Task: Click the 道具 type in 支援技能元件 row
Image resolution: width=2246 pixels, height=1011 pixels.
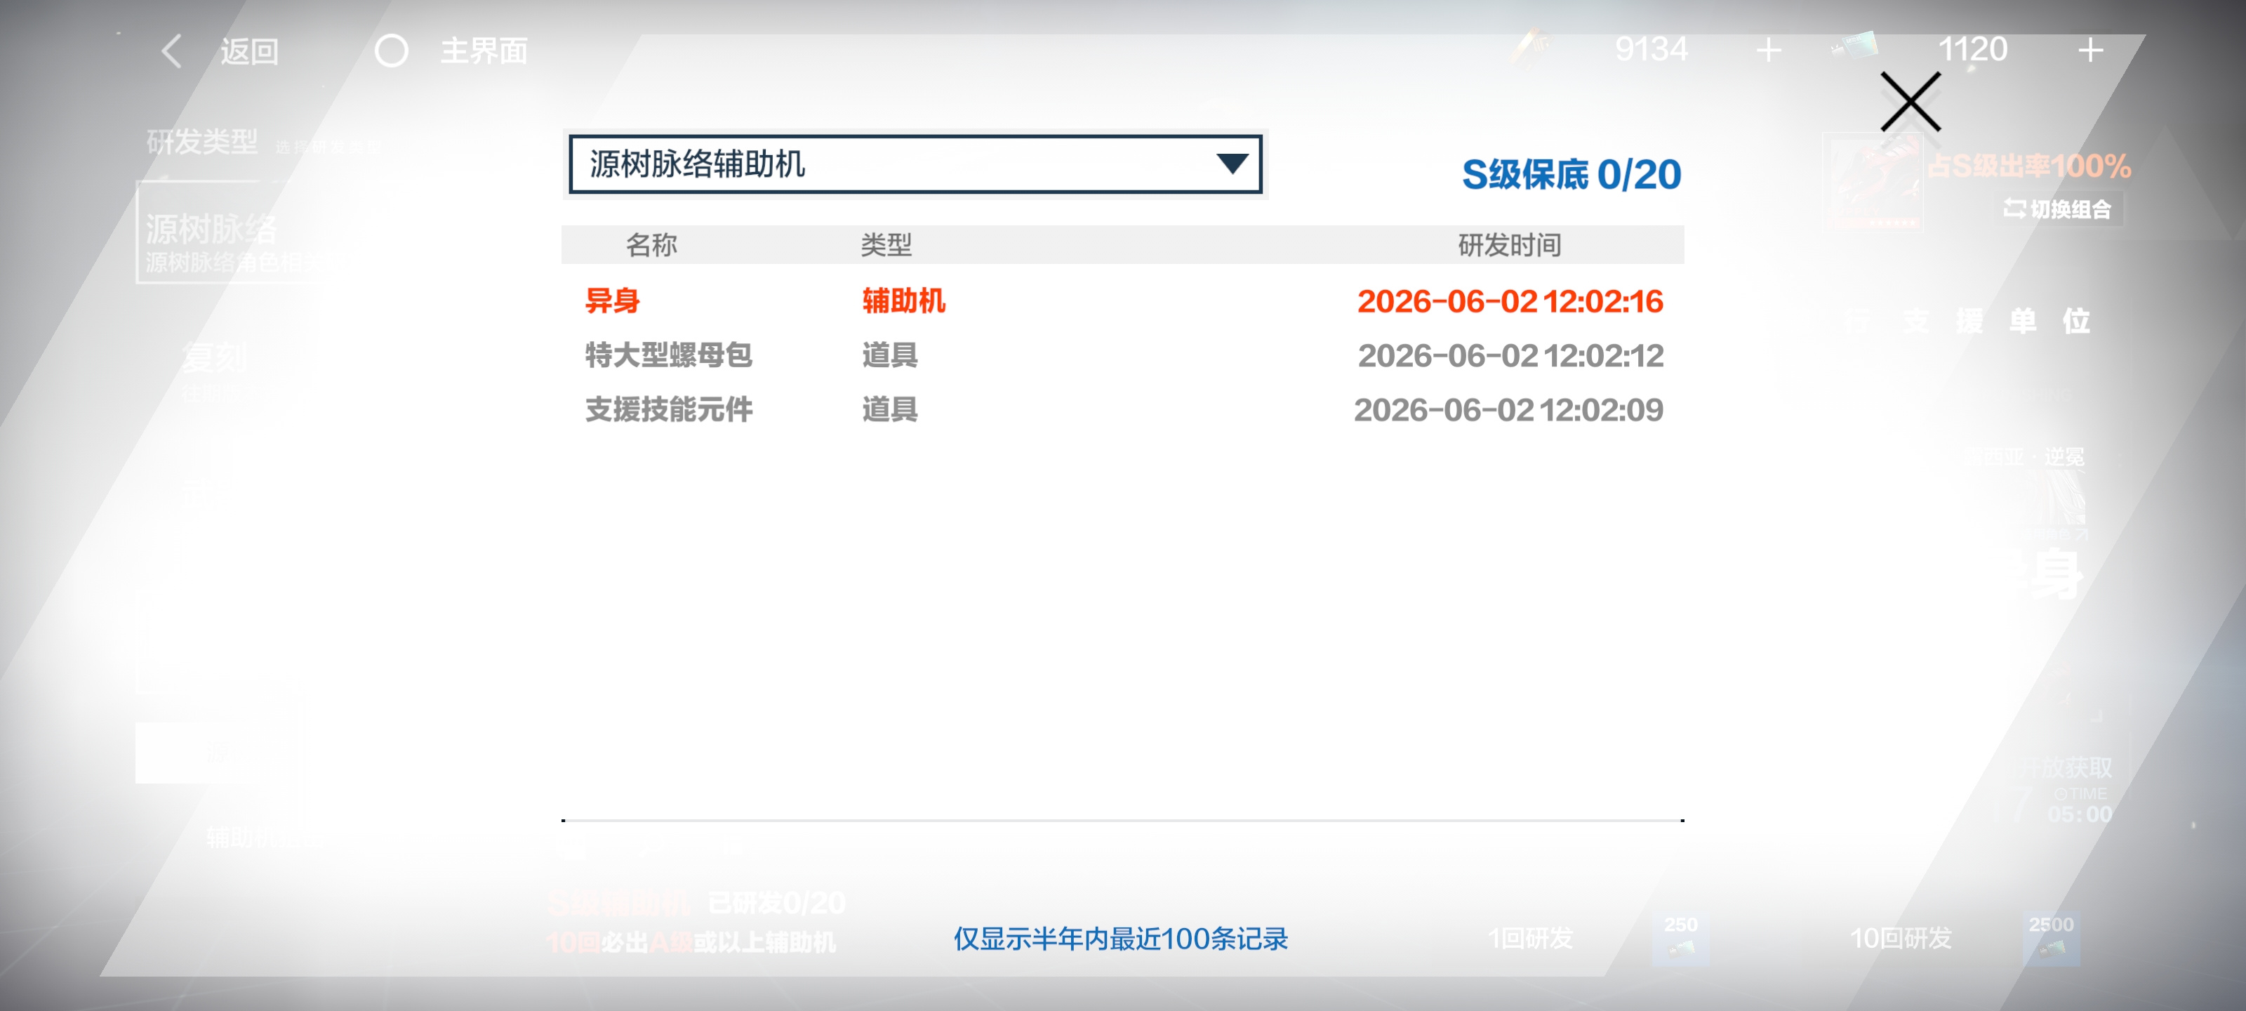Action: click(x=890, y=409)
